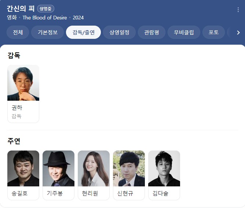
Task: Open actress 현리원's photo
Action: click(x=94, y=168)
